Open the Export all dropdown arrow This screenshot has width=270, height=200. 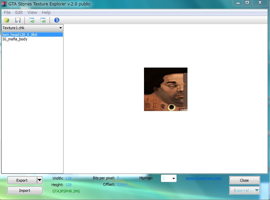(257, 190)
